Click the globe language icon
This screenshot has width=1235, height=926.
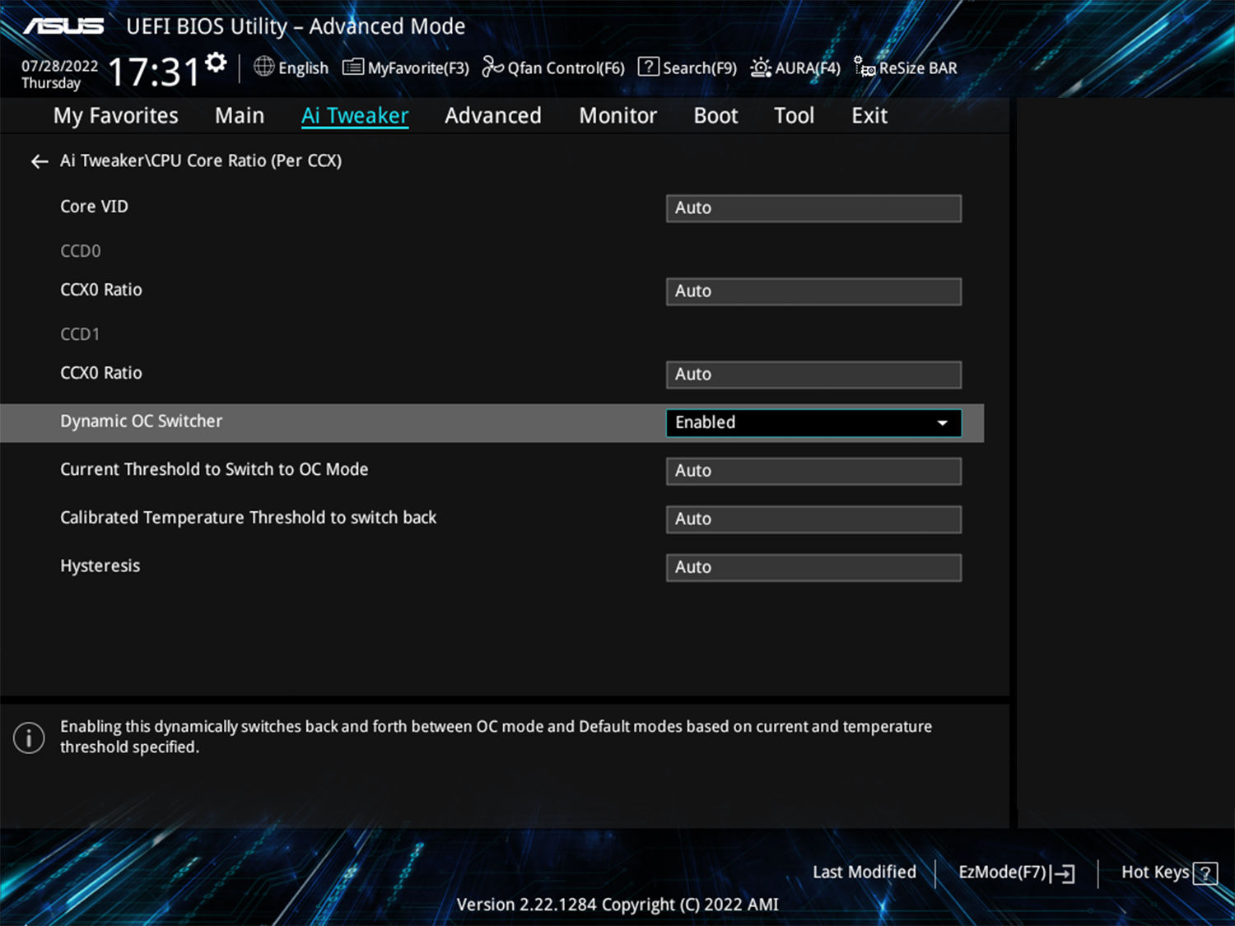coord(263,67)
